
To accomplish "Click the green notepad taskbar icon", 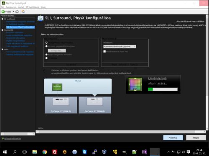I will click(135, 152).
